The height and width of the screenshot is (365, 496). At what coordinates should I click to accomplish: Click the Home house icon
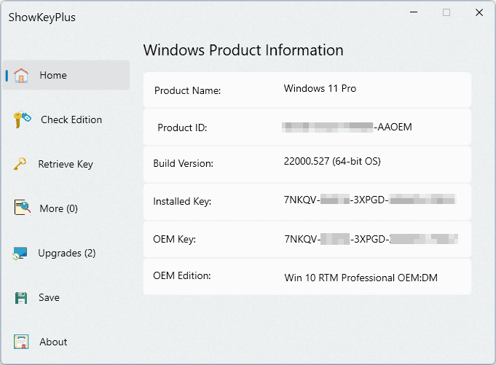click(x=21, y=76)
